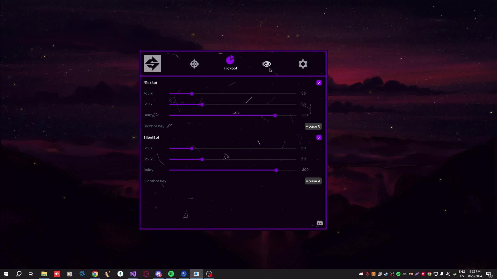Screen dimensions: 497x279
Task: Open the Settings gear tab
Action: pos(303,64)
